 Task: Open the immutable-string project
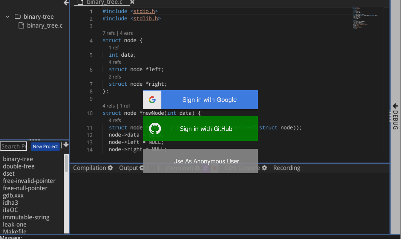(26, 217)
